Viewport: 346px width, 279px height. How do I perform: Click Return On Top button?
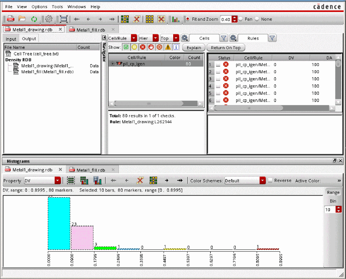pos(225,47)
